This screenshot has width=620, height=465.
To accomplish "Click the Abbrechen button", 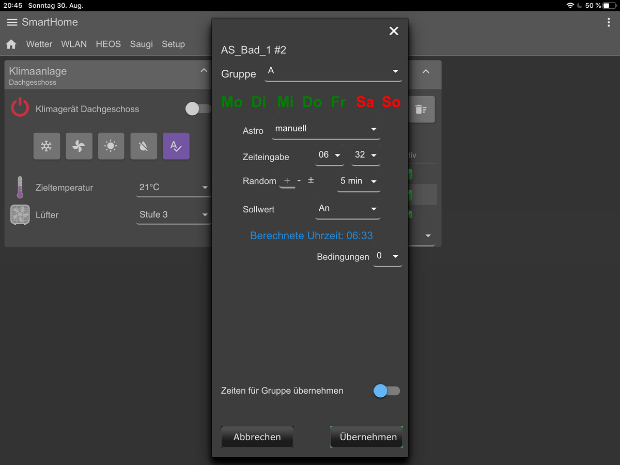I will point(257,437).
